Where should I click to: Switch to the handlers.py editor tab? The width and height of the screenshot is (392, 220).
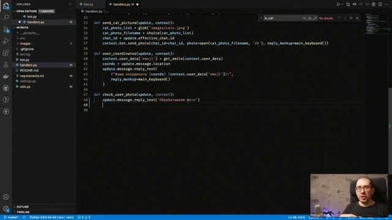(122, 4)
